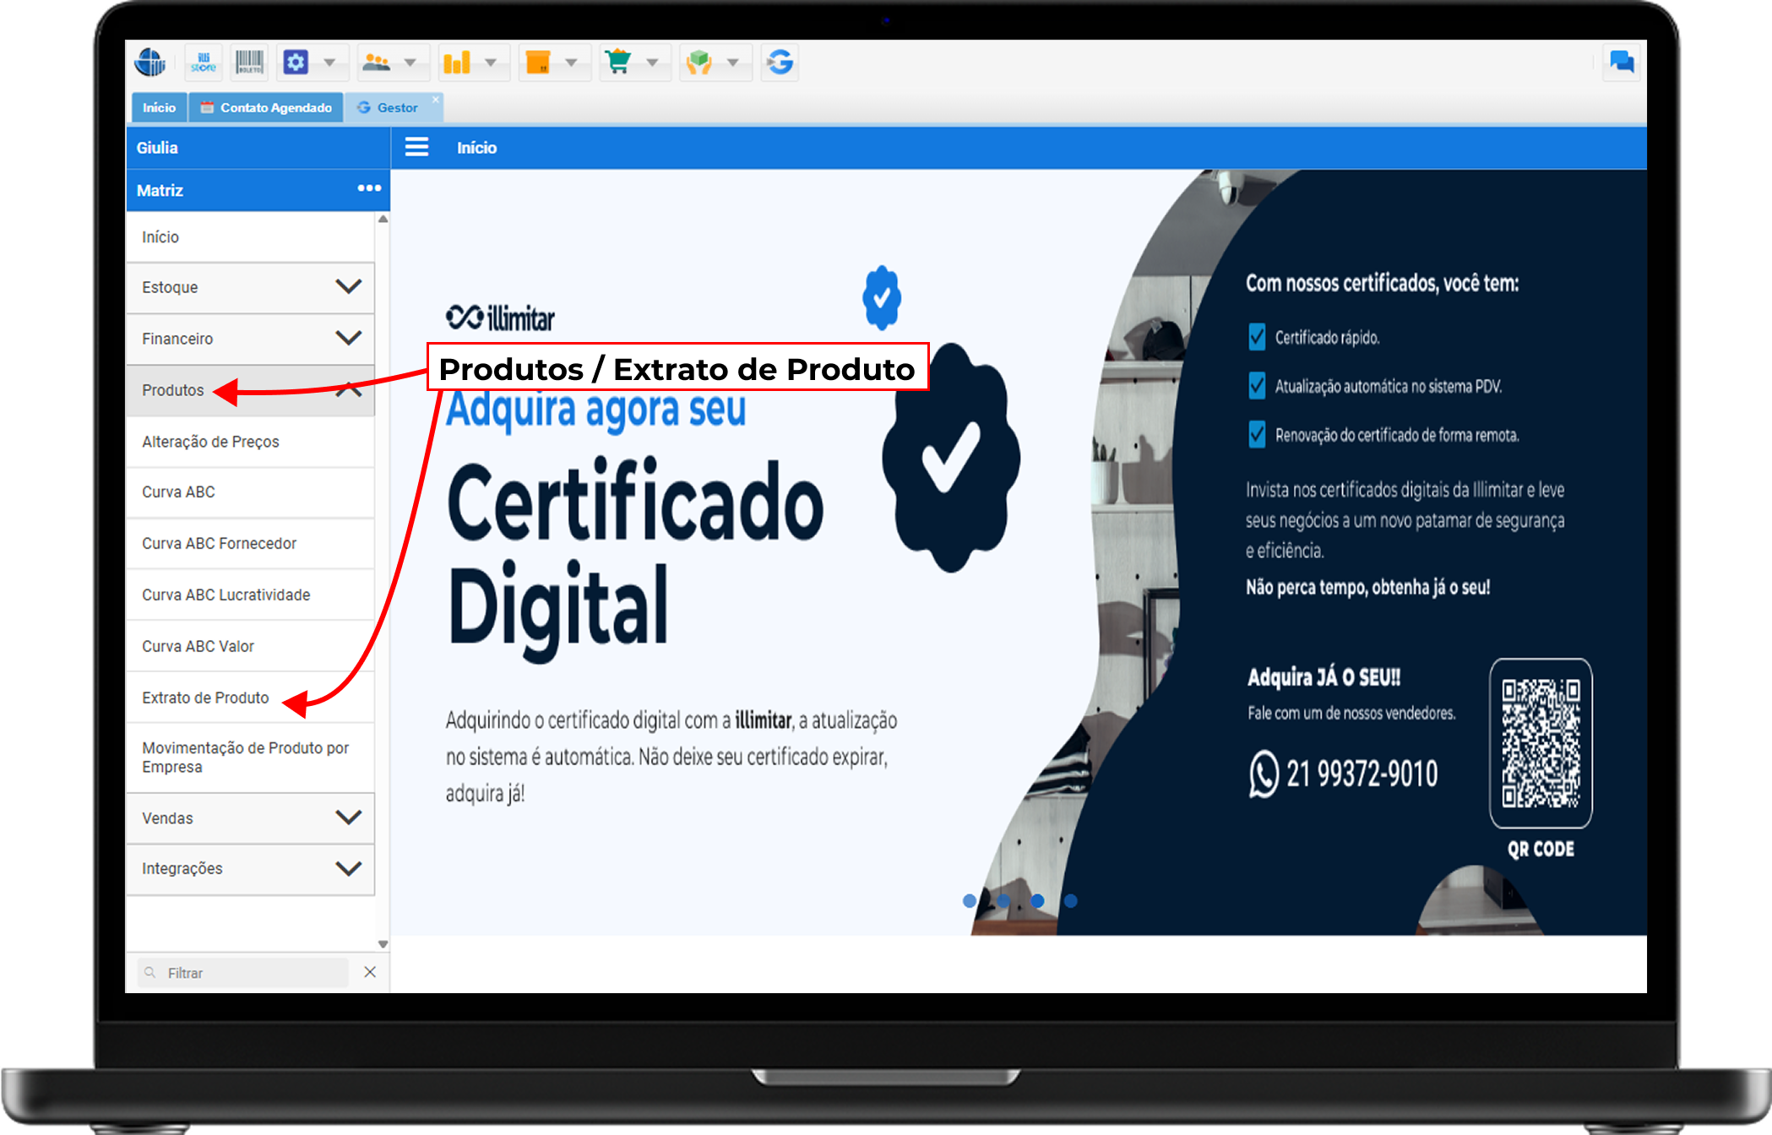Click the orange box stock icon
Viewport: 1772px width, 1135px height.
point(538,62)
